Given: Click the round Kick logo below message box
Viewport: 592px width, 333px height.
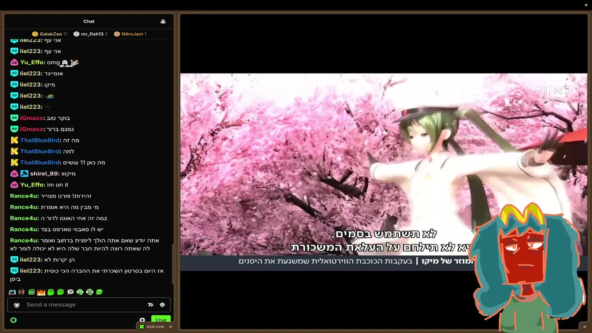Looking at the screenshot, I should 13,320.
